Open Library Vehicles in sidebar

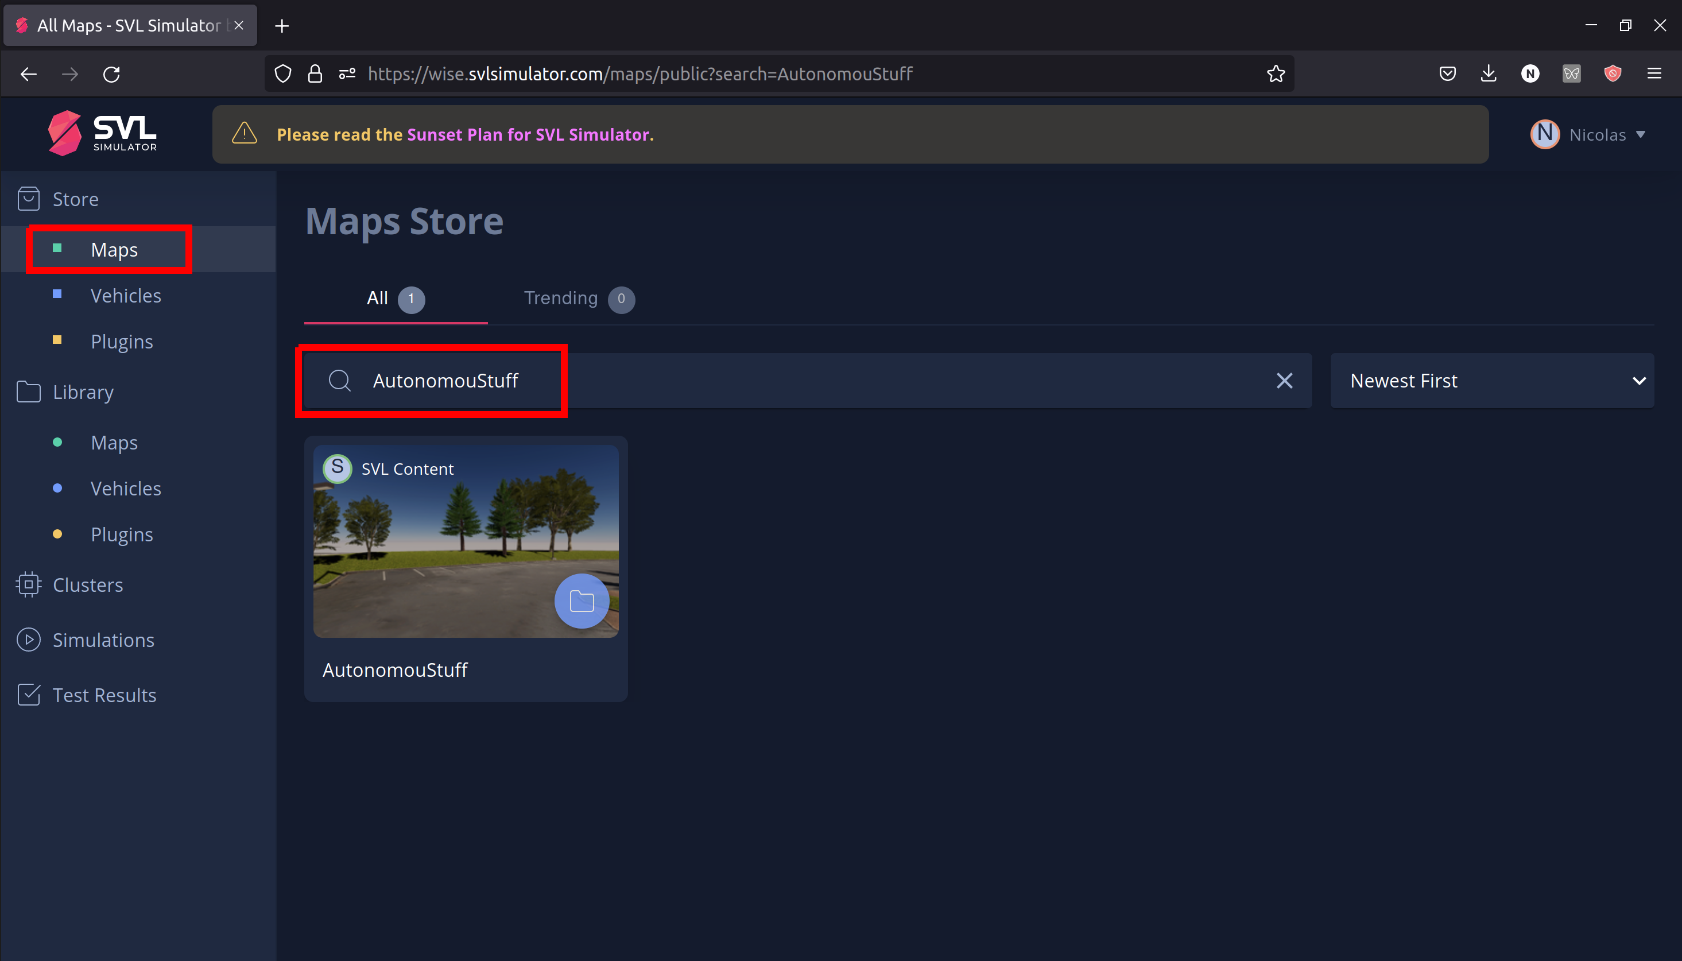pos(125,489)
